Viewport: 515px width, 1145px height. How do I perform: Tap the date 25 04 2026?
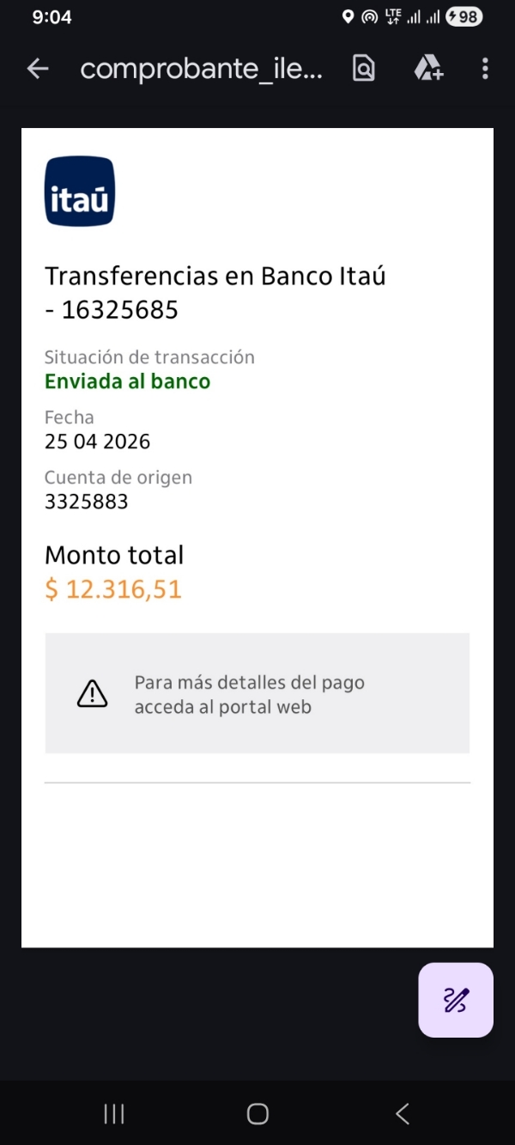tap(97, 442)
